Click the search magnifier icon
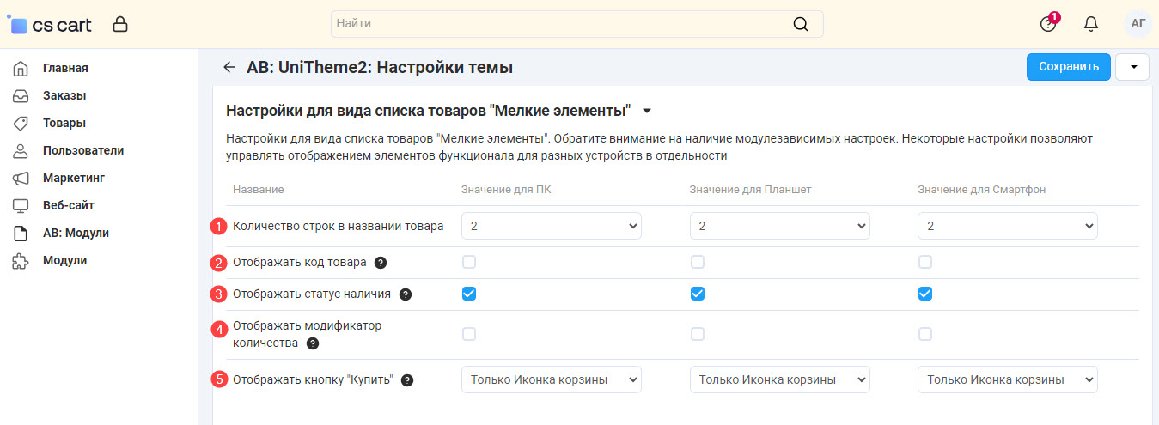The width and height of the screenshot is (1159, 425). (x=800, y=24)
